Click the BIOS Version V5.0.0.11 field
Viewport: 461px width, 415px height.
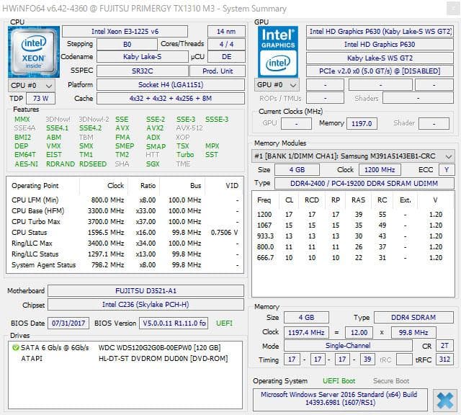point(174,323)
